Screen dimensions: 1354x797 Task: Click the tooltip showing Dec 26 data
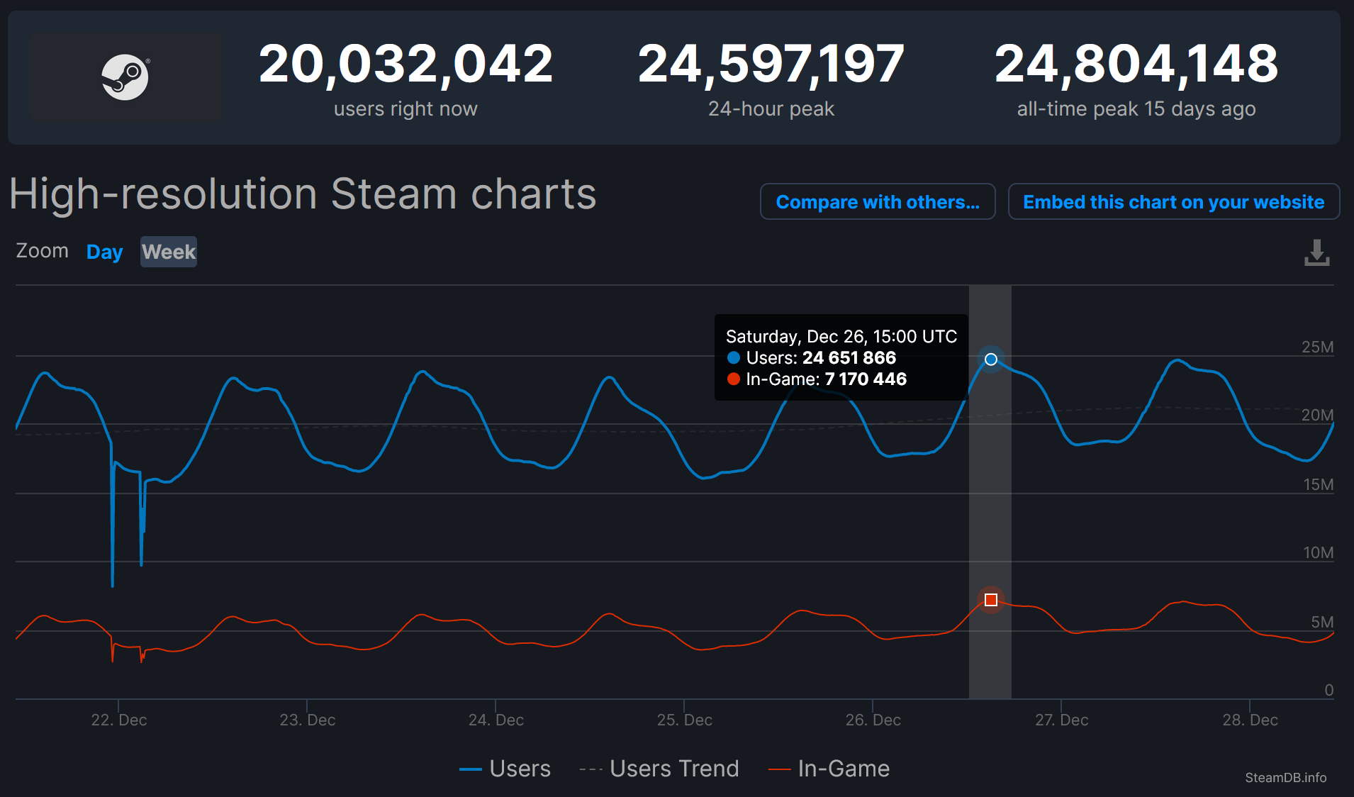pyautogui.click(x=840, y=358)
